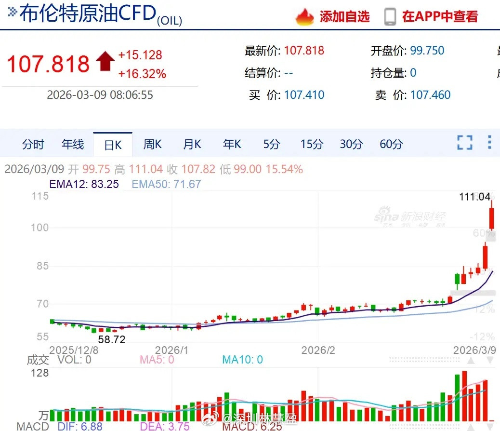Open fullscreen chart view
The image size is (500, 431).
(464, 143)
